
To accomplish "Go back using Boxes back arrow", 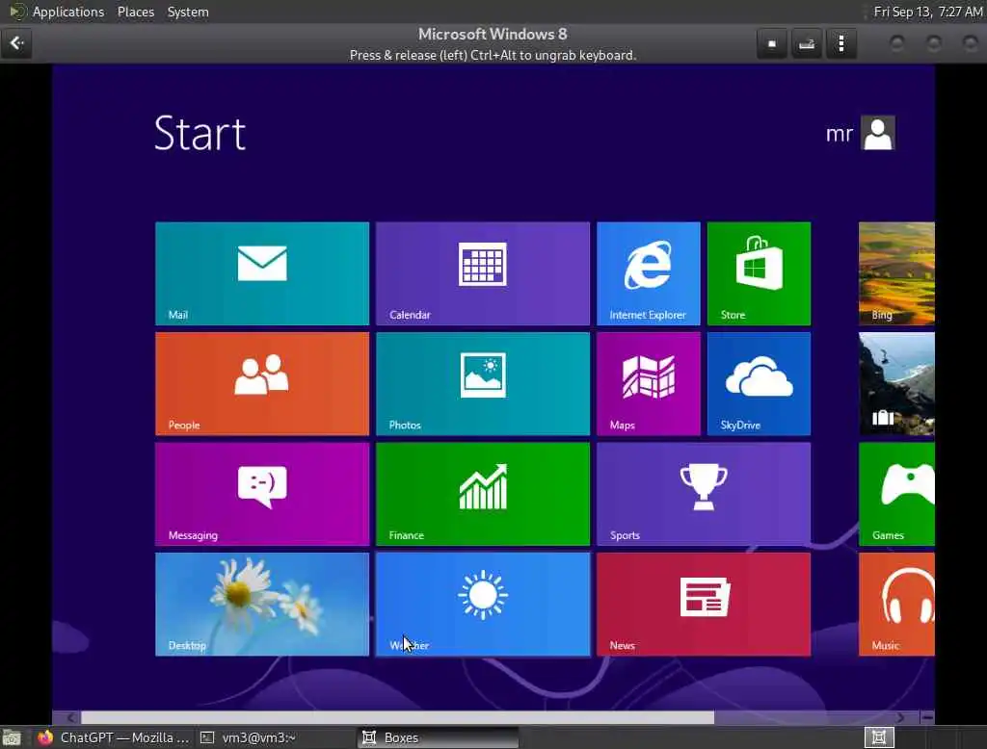I will [x=16, y=43].
